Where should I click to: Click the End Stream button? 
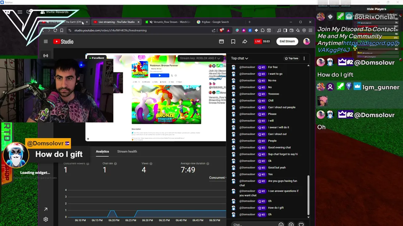[x=287, y=41]
